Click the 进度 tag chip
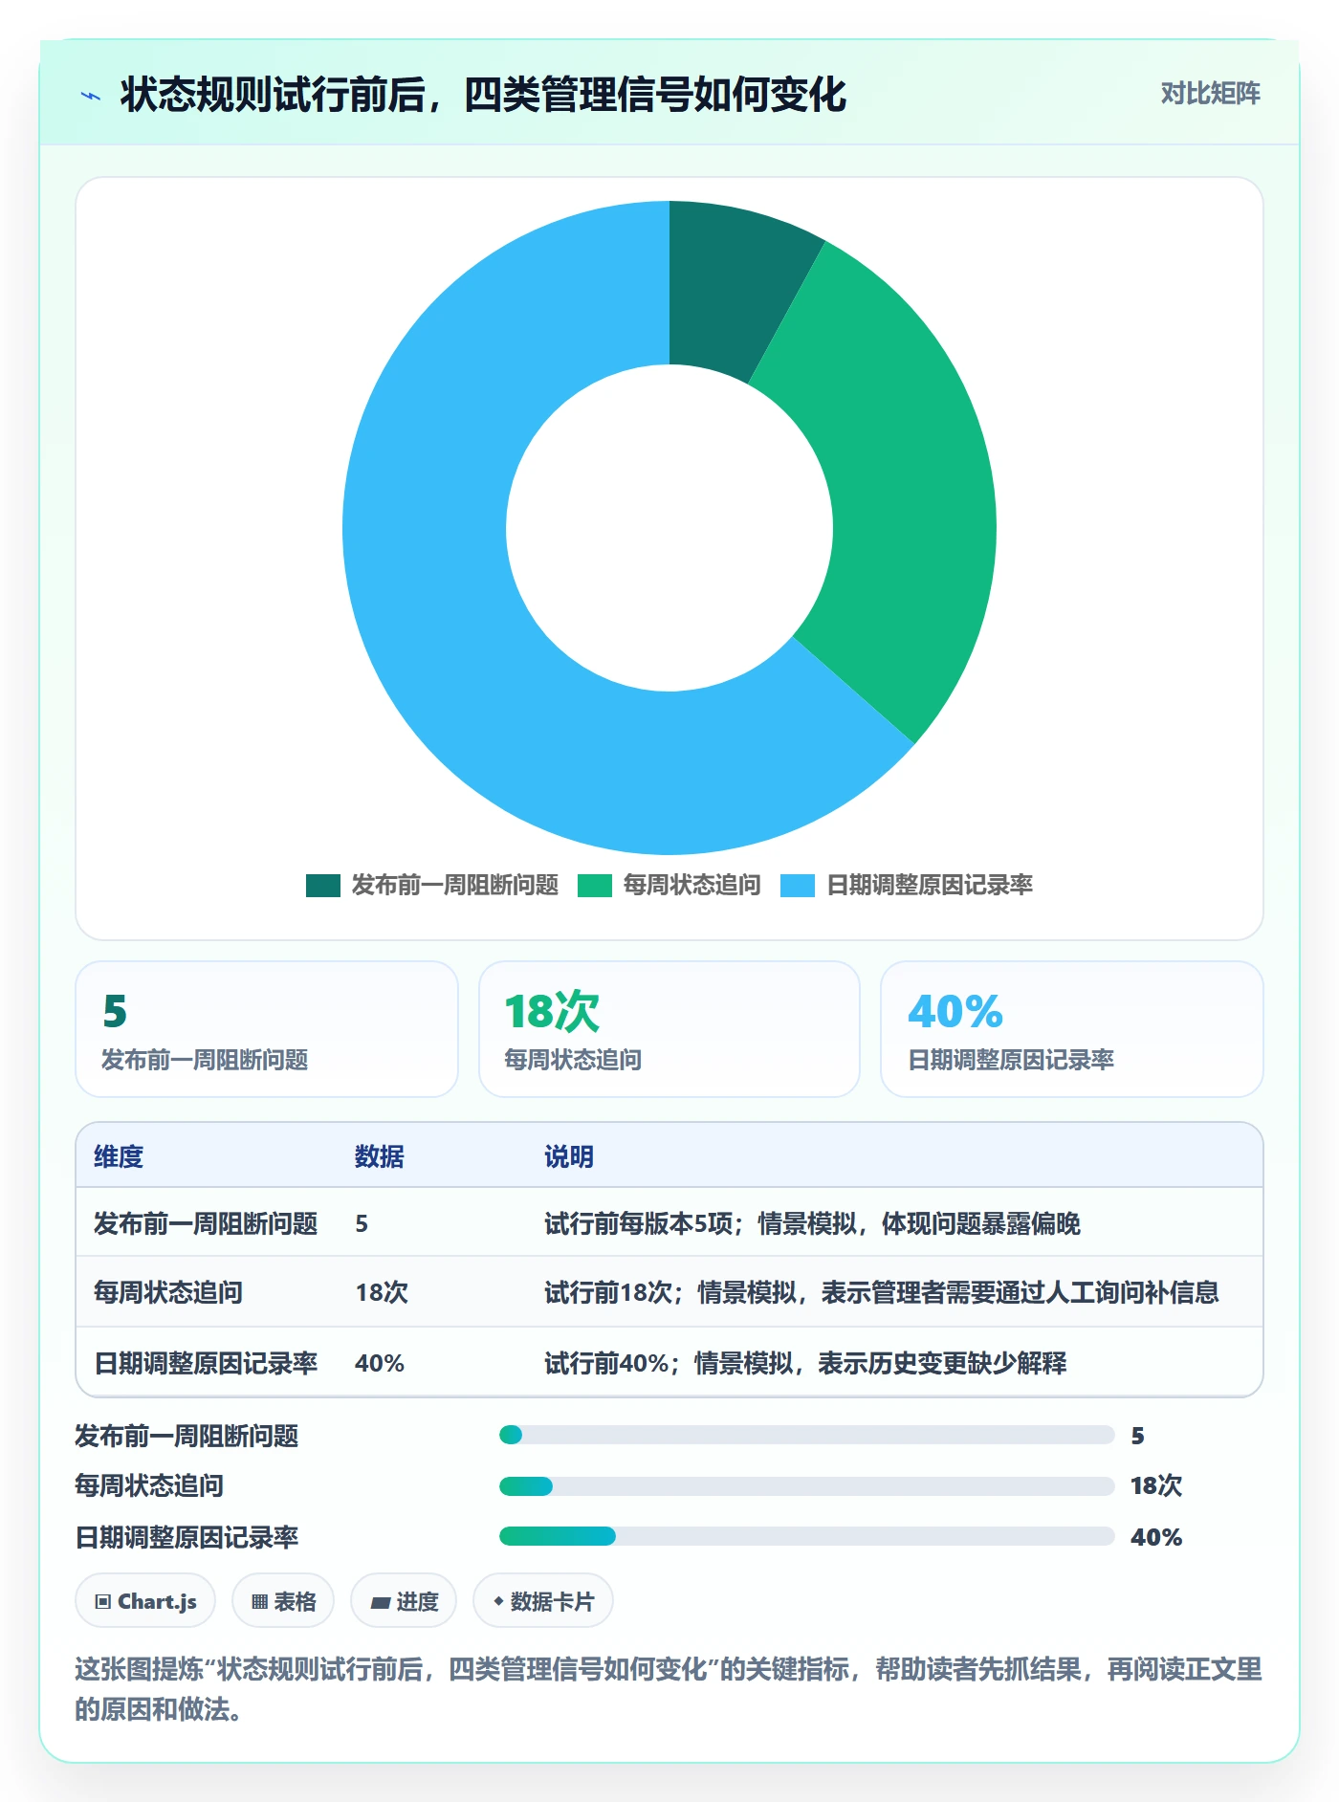The width and height of the screenshot is (1339, 1802). [404, 1601]
